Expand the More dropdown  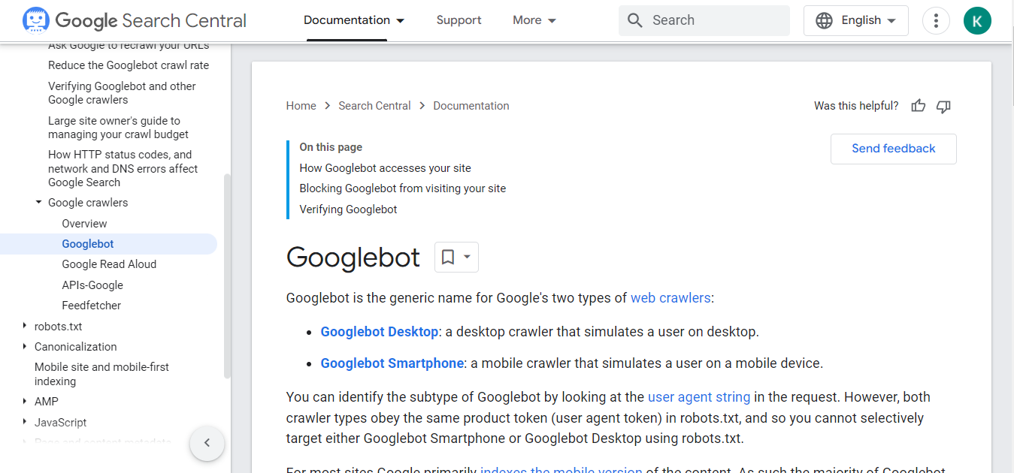tap(534, 20)
